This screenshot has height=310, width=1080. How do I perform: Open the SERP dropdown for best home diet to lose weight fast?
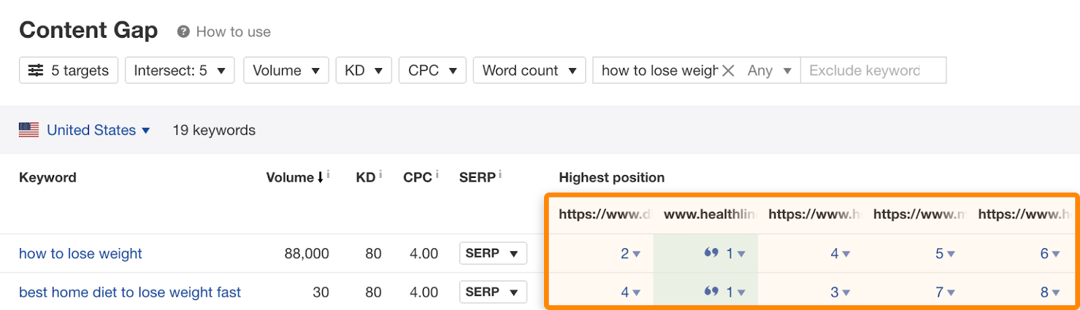pos(492,292)
